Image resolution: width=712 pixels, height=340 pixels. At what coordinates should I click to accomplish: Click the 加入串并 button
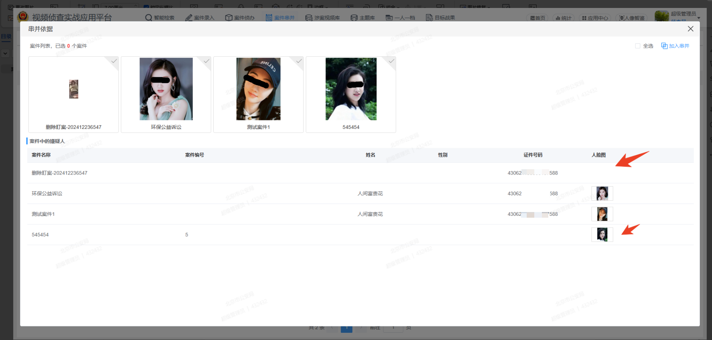(x=675, y=46)
